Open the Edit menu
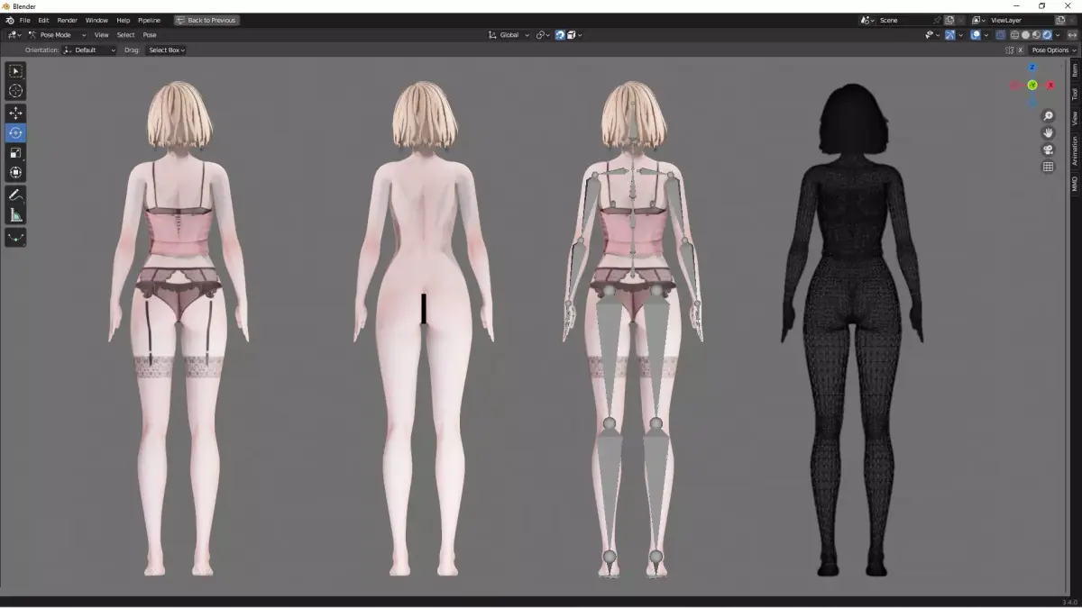This screenshot has width=1082, height=608. (x=43, y=20)
